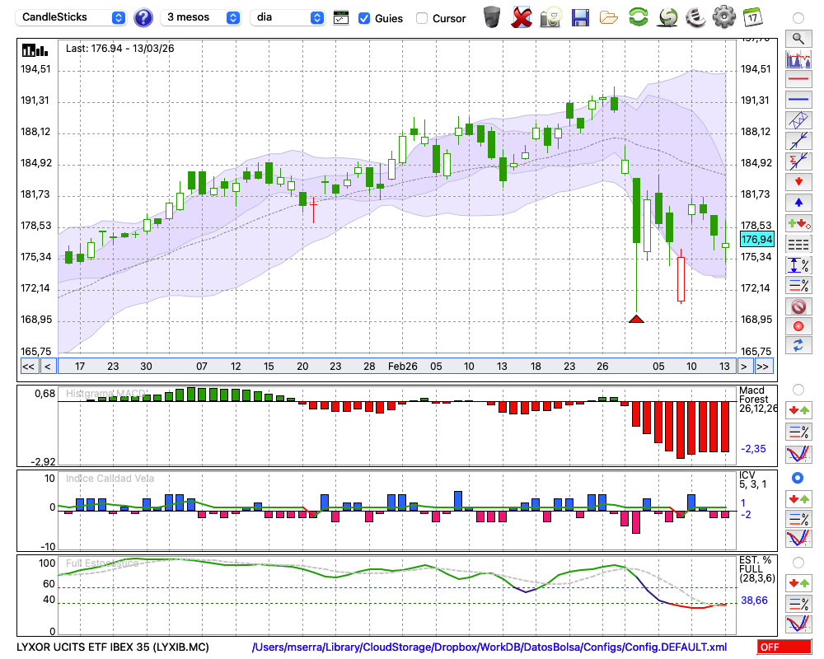This screenshot has height=659, width=824.
Task: Click the EST. % FULL (28,3,6) label
Action: (757, 569)
